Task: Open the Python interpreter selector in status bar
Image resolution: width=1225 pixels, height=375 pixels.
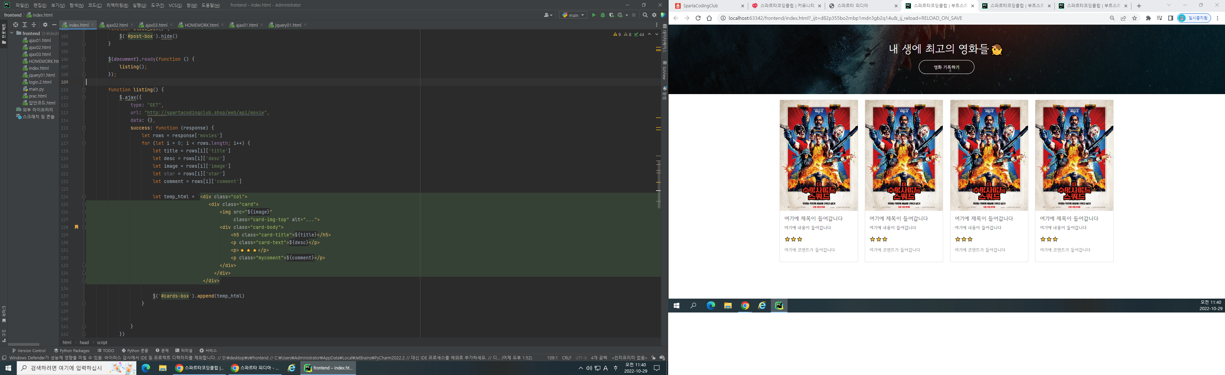Action: (x=629, y=357)
